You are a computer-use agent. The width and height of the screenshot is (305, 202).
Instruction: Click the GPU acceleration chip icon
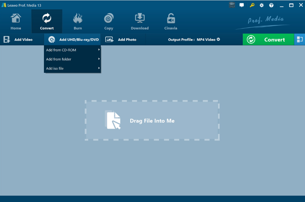[232, 5]
